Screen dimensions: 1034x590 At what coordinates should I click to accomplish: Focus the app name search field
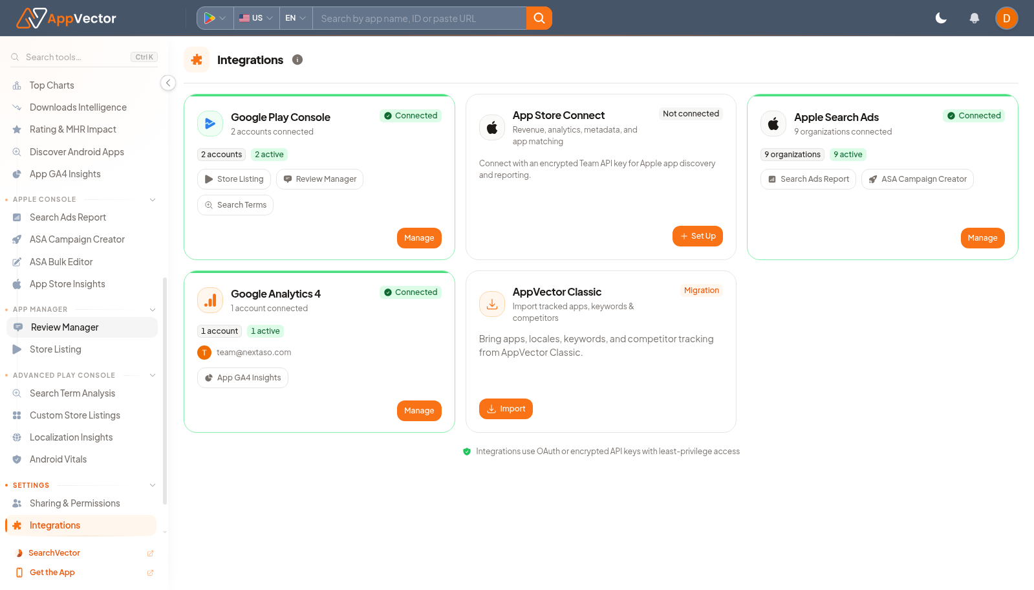coord(419,18)
